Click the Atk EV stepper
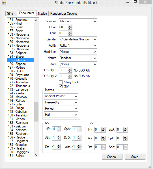Image resolution: width=153 pixels, height=169 pixels. 103,138
